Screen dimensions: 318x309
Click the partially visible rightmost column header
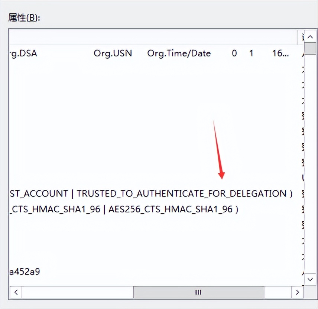tap(301, 37)
